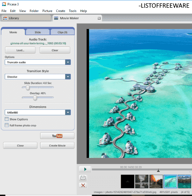Switch to the Movie settings tab
Viewport: 192px width, 196px height.
tap(13, 32)
